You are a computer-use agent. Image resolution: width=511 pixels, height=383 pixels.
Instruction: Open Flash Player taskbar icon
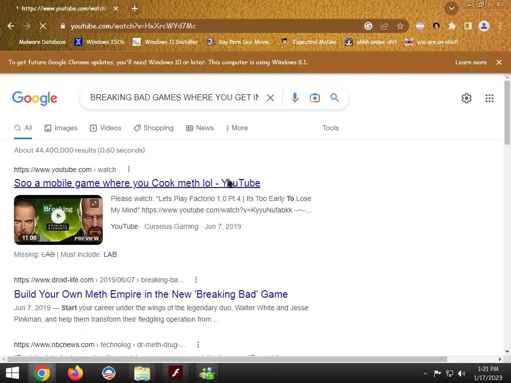coord(176,373)
